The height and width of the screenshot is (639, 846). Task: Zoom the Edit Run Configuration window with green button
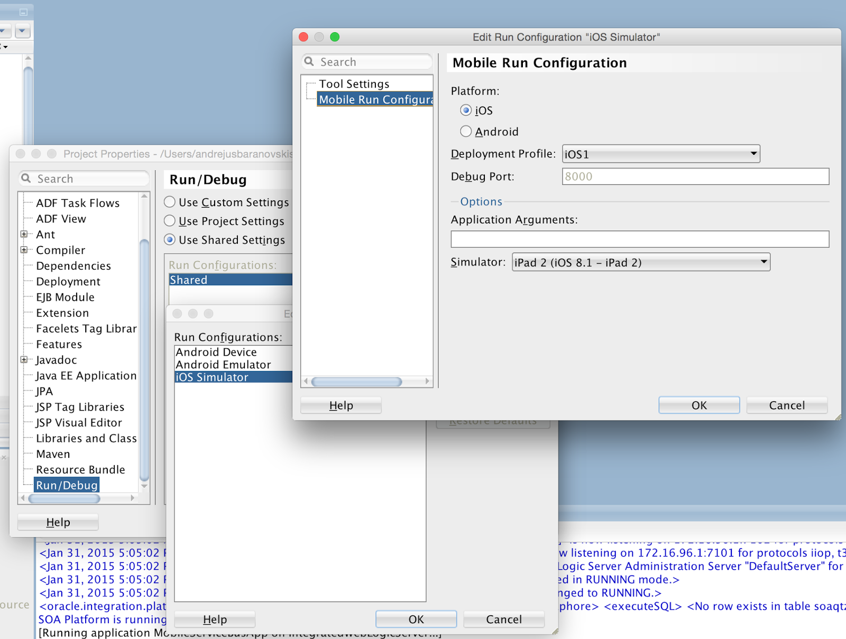335,37
